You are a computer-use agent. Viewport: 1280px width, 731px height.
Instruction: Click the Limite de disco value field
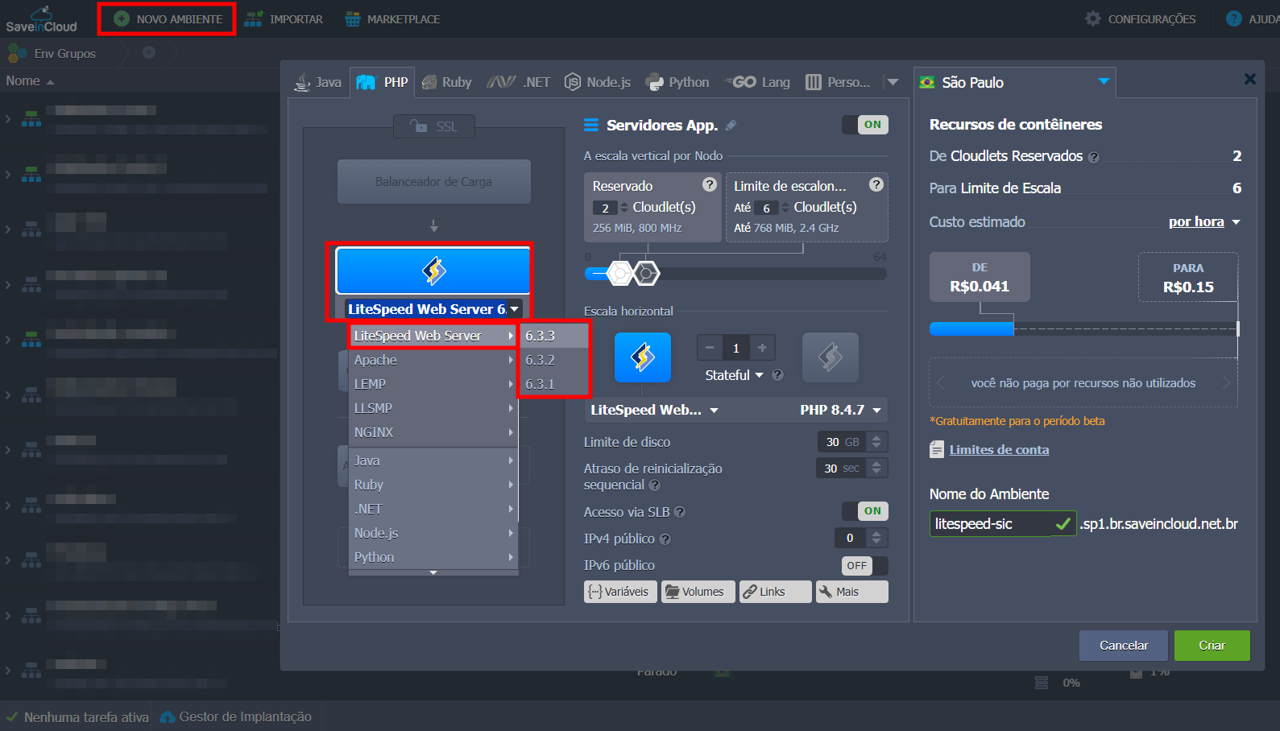click(x=842, y=442)
